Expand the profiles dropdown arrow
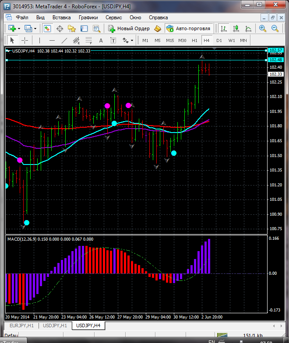 35,28
